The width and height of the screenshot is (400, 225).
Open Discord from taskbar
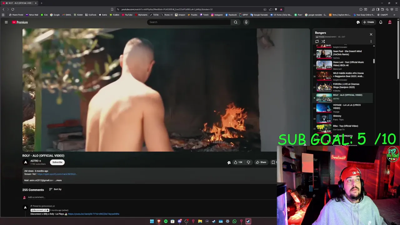click(x=179, y=221)
